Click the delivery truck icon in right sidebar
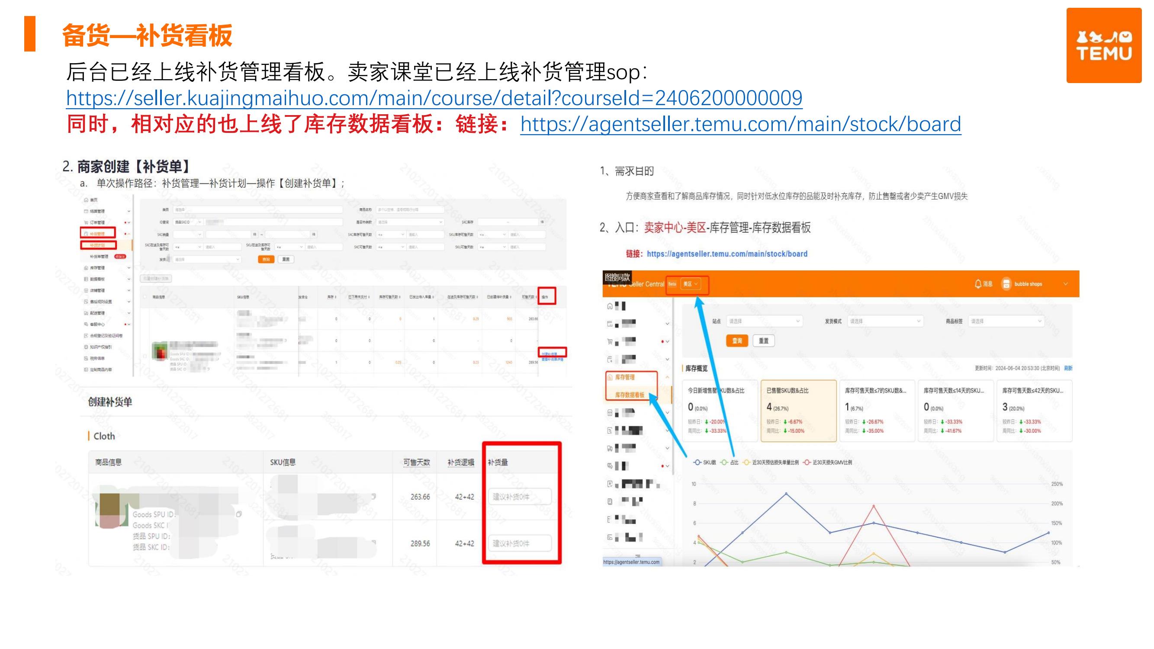 pos(610,448)
